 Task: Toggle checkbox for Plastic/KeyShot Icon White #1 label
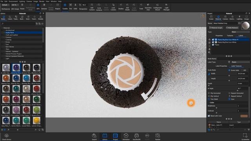point(213,40)
